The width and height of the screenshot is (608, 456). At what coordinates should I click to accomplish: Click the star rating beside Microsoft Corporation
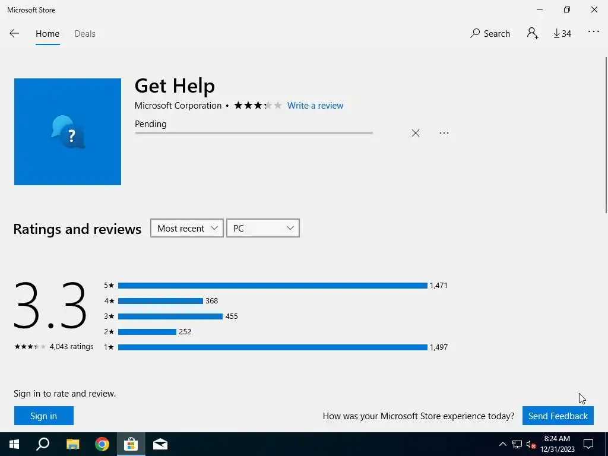[258, 106]
